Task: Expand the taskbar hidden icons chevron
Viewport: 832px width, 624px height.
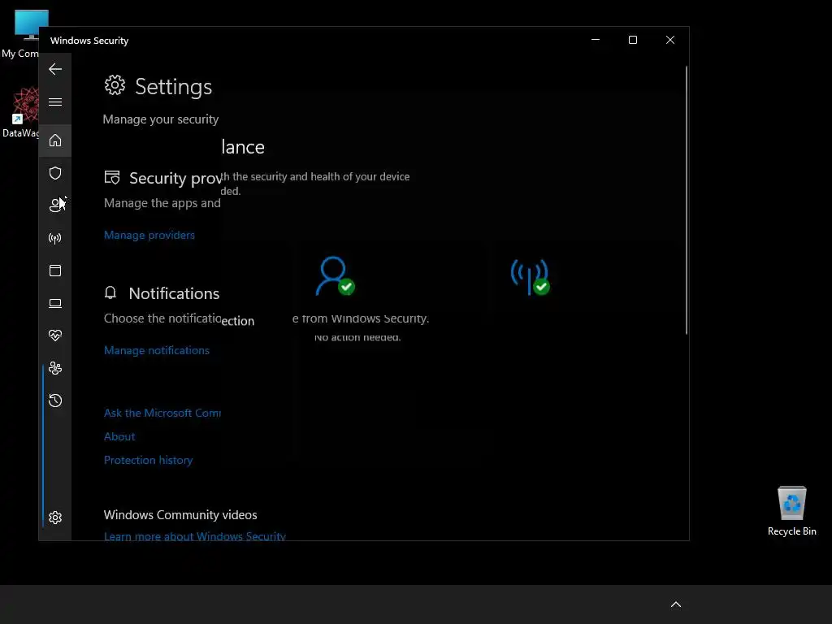Action: tap(675, 604)
